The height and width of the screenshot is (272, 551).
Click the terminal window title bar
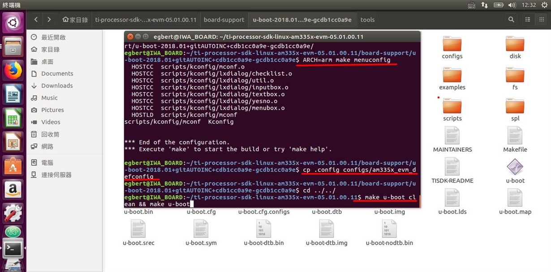(x=272, y=37)
